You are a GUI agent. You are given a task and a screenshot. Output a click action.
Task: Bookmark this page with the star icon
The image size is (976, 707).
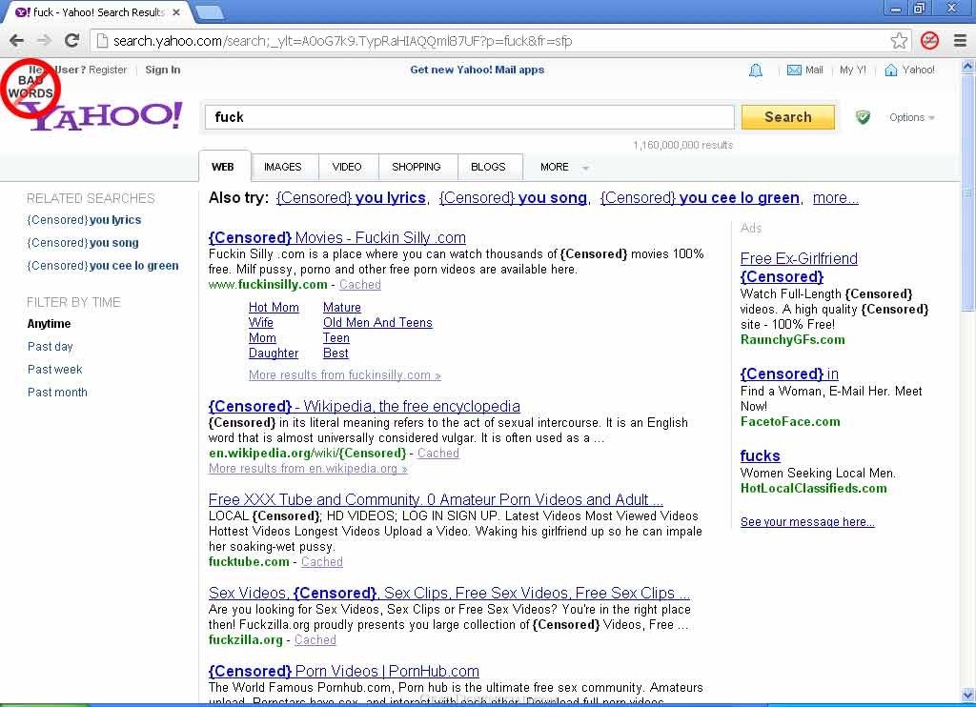(x=899, y=41)
